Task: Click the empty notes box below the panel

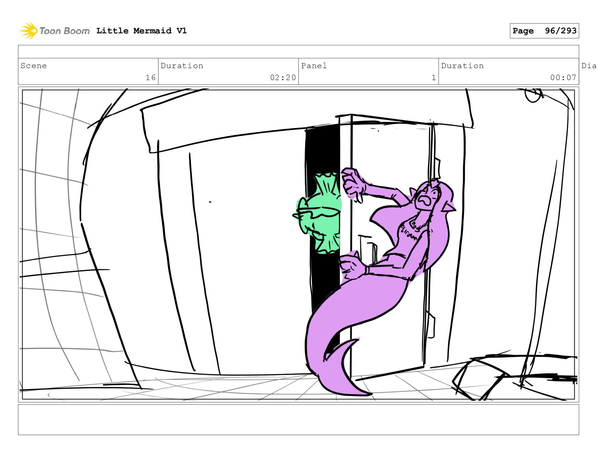Action: pyautogui.click(x=298, y=420)
